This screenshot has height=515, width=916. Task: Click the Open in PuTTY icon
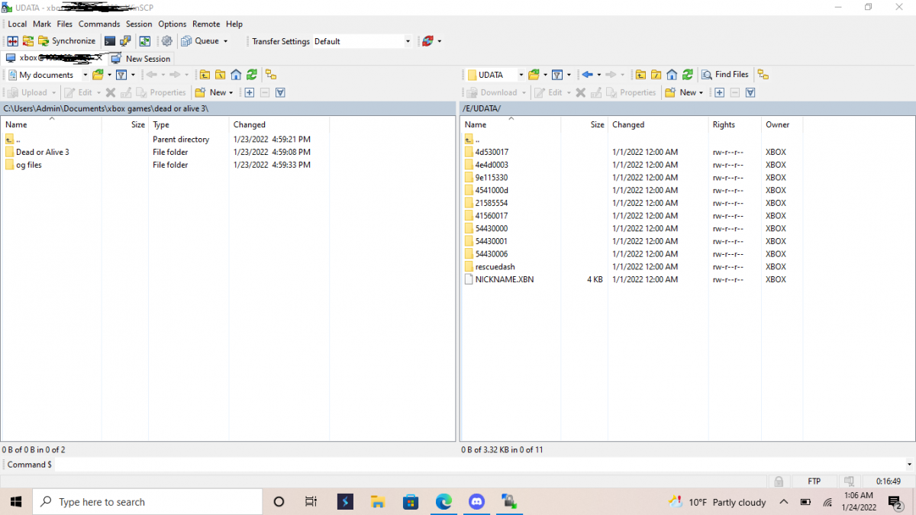pos(125,41)
